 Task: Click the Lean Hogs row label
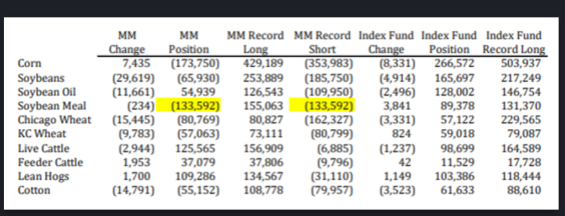click(43, 176)
